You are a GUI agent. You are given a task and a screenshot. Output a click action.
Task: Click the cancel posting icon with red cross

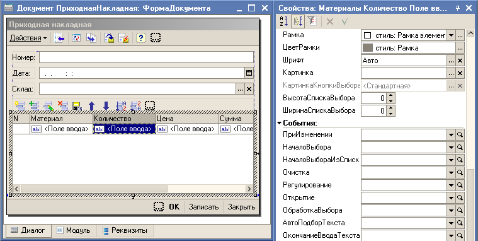(x=123, y=38)
